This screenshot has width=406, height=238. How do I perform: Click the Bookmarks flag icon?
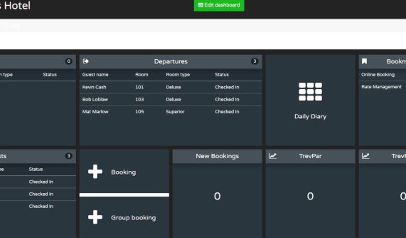(364, 61)
